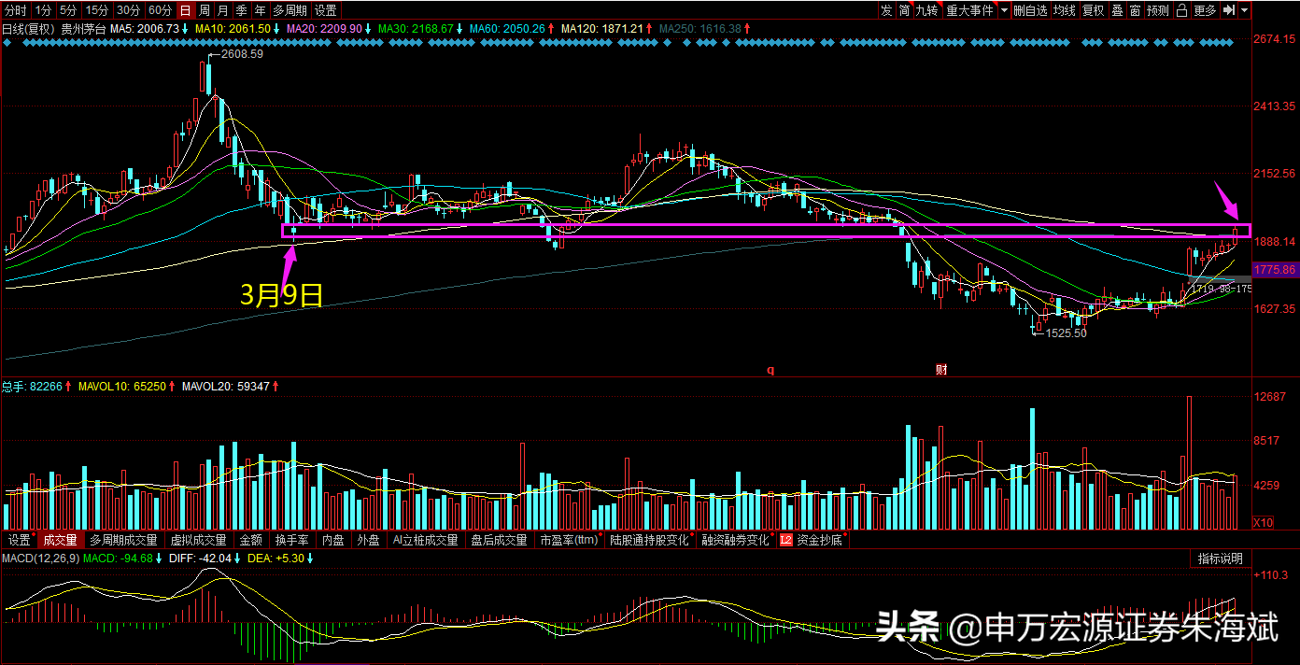Switch to the 周 weekly period
1300x665 pixels.
[204, 10]
